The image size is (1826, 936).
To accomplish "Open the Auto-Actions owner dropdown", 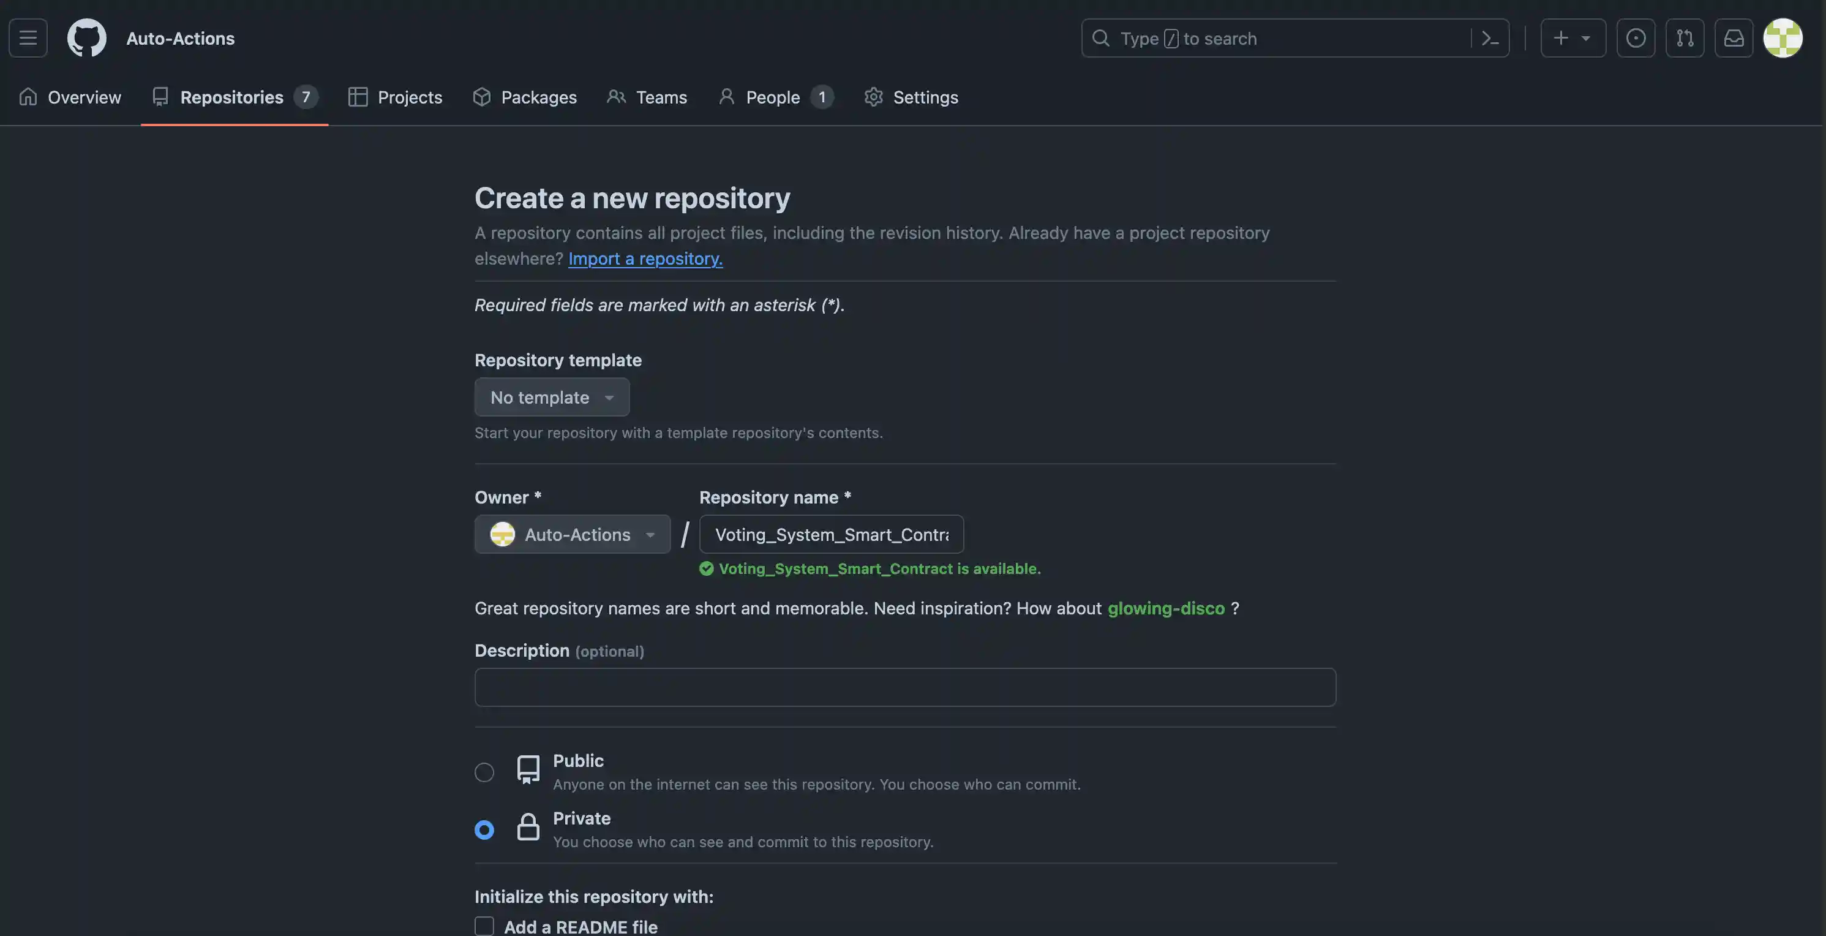I will pos(572,534).
